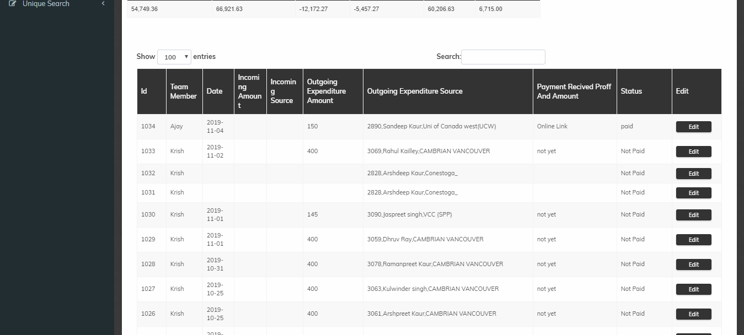Edit row 1032 Arshdeep Kaur entry
The height and width of the screenshot is (335, 744).
(693, 174)
